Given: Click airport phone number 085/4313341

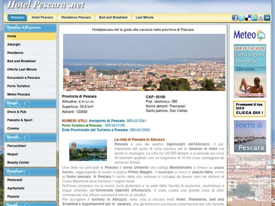Looking at the screenshot, I should 136,121.
